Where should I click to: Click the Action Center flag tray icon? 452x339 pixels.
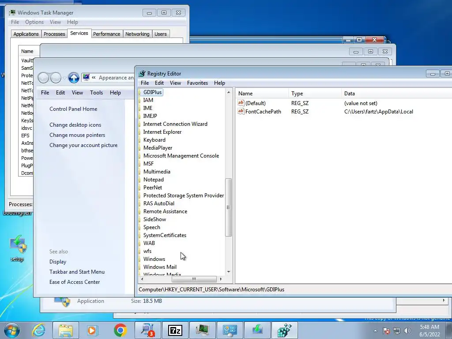(386, 331)
